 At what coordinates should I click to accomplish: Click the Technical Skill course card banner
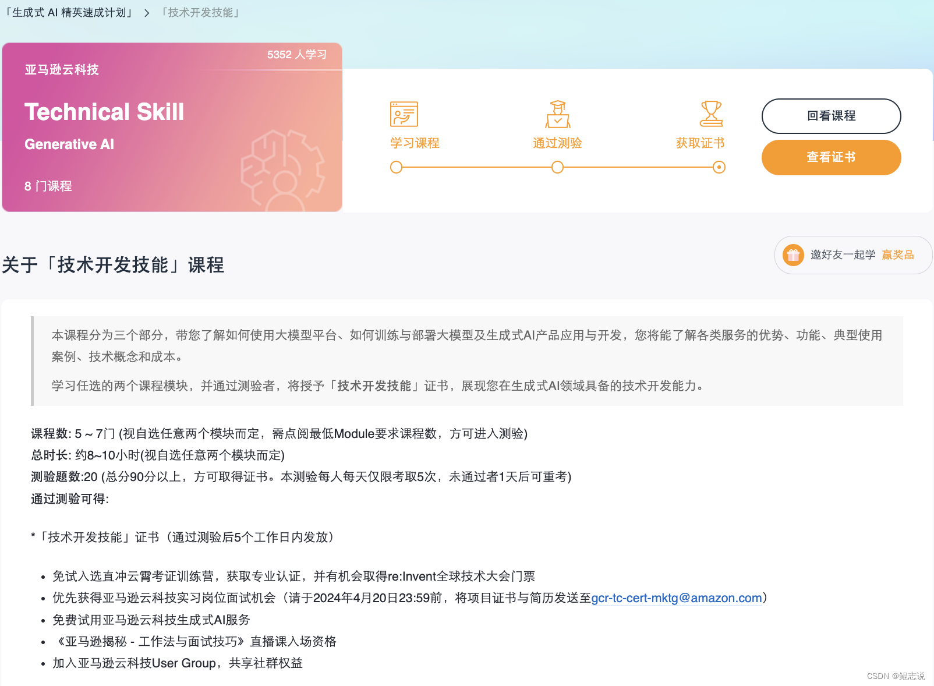[x=172, y=127]
